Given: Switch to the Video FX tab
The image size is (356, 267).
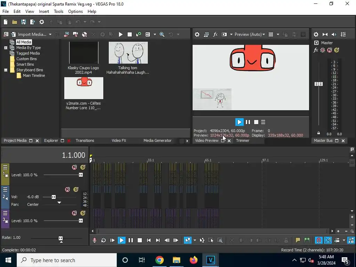Looking at the screenshot, I should click(119, 140).
